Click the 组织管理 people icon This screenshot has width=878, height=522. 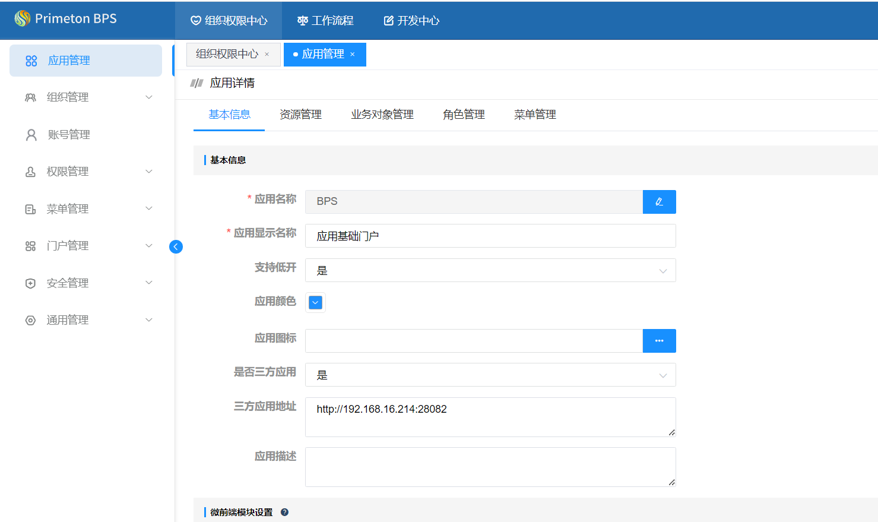tap(30, 97)
